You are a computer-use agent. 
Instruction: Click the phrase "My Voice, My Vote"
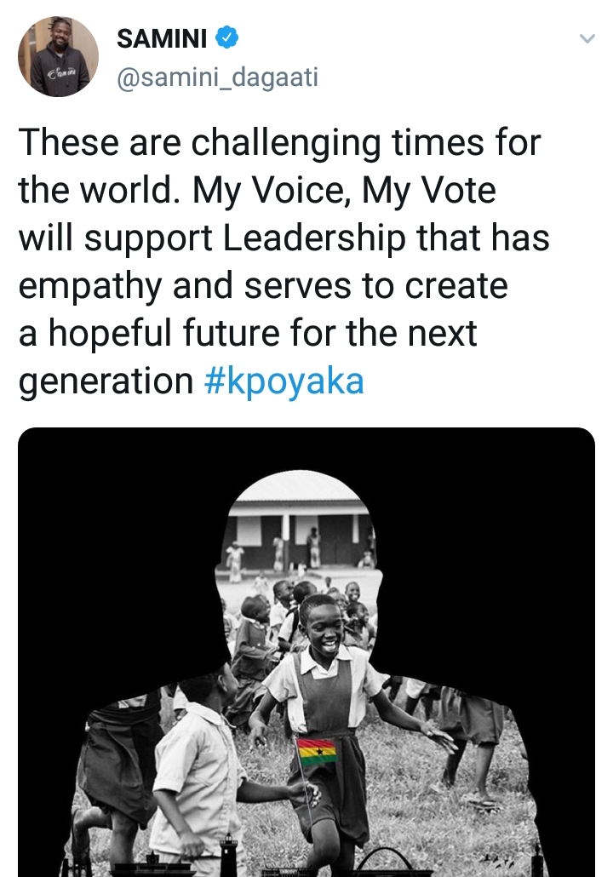[344, 190]
